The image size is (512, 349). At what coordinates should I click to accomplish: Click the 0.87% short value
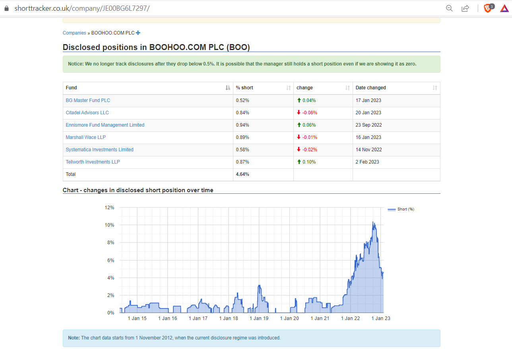[242, 162]
